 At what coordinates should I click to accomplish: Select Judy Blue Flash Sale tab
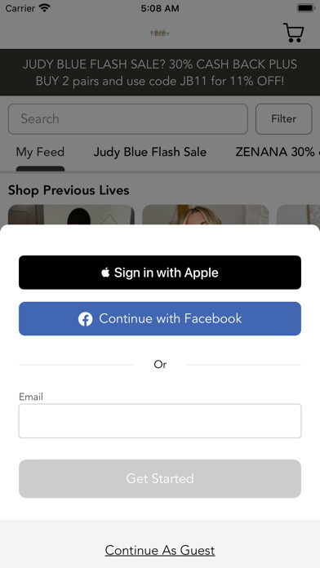coord(150,152)
